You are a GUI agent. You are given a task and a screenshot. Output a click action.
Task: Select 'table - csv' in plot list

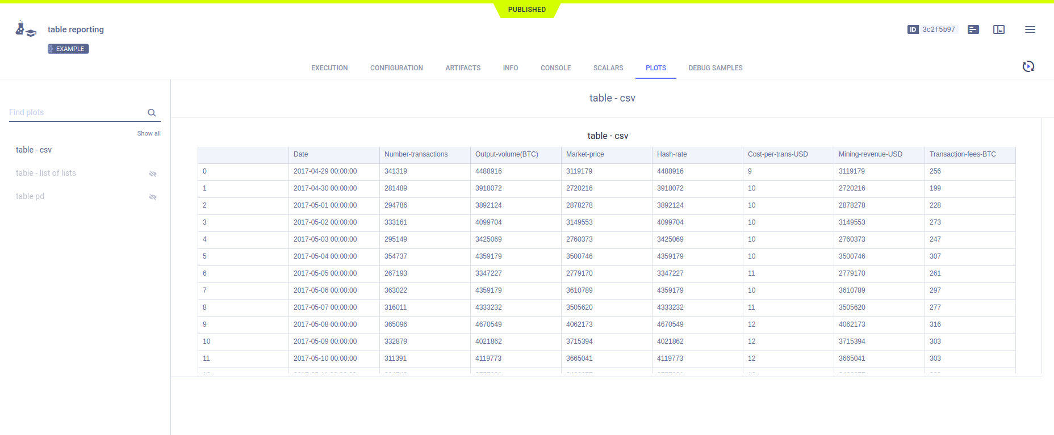click(x=34, y=150)
